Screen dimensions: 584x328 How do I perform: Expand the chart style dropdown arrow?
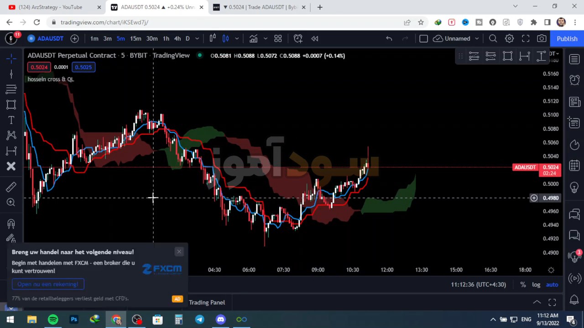point(237,39)
